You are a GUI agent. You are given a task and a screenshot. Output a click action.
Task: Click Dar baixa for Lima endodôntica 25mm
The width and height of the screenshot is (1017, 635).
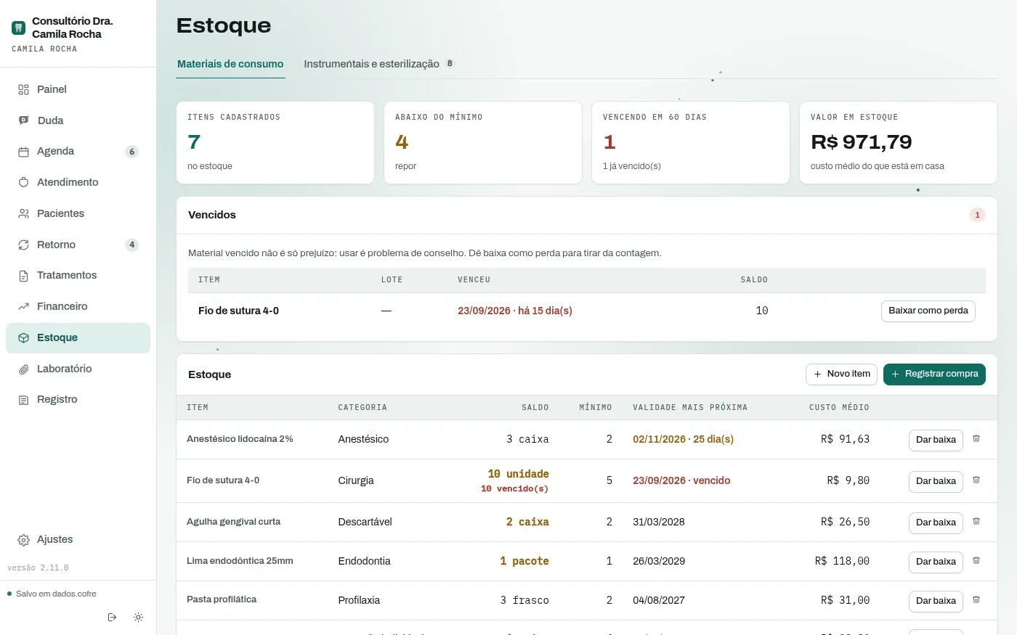936,562
